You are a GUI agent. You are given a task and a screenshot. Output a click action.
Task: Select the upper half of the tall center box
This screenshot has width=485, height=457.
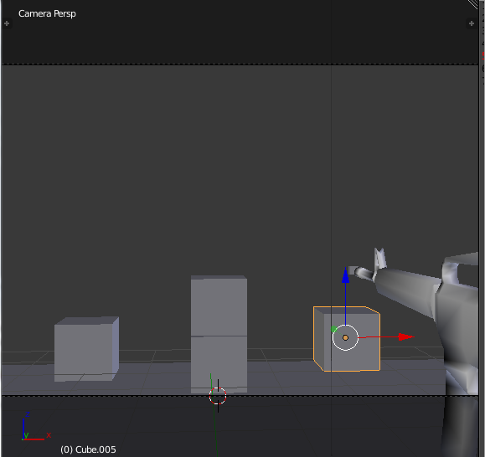point(219,306)
